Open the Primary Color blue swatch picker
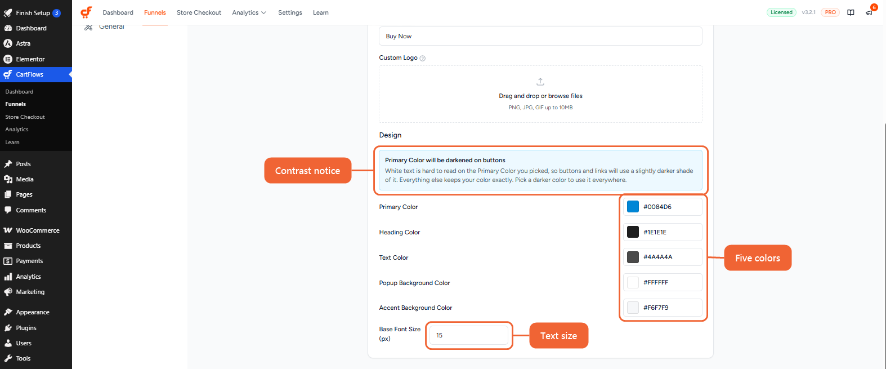This screenshot has width=886, height=369. pyautogui.click(x=633, y=207)
